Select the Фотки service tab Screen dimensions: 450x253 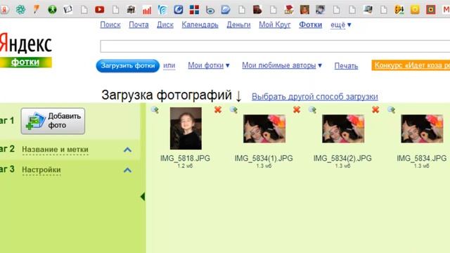point(310,25)
